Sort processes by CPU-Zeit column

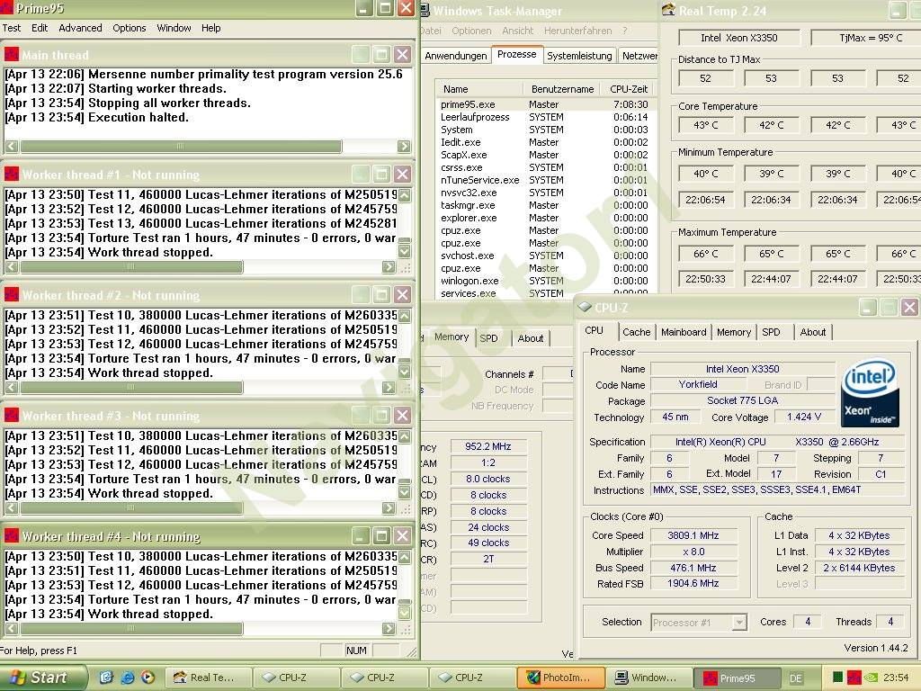coord(628,89)
